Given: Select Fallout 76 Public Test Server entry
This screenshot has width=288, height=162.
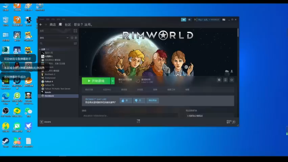Looking at the screenshot, I should click(58, 89).
